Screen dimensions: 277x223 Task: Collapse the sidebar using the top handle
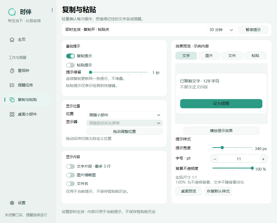52,10
